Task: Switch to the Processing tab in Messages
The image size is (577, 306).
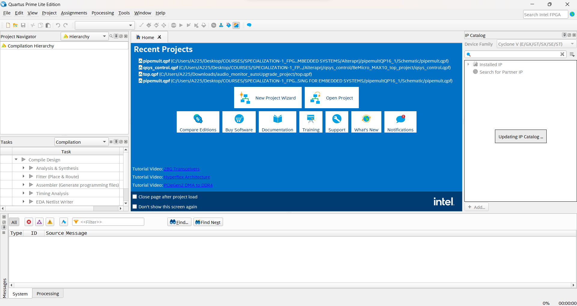Action: click(x=47, y=293)
